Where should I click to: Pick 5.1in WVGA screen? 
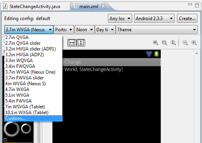[x=33, y=95]
